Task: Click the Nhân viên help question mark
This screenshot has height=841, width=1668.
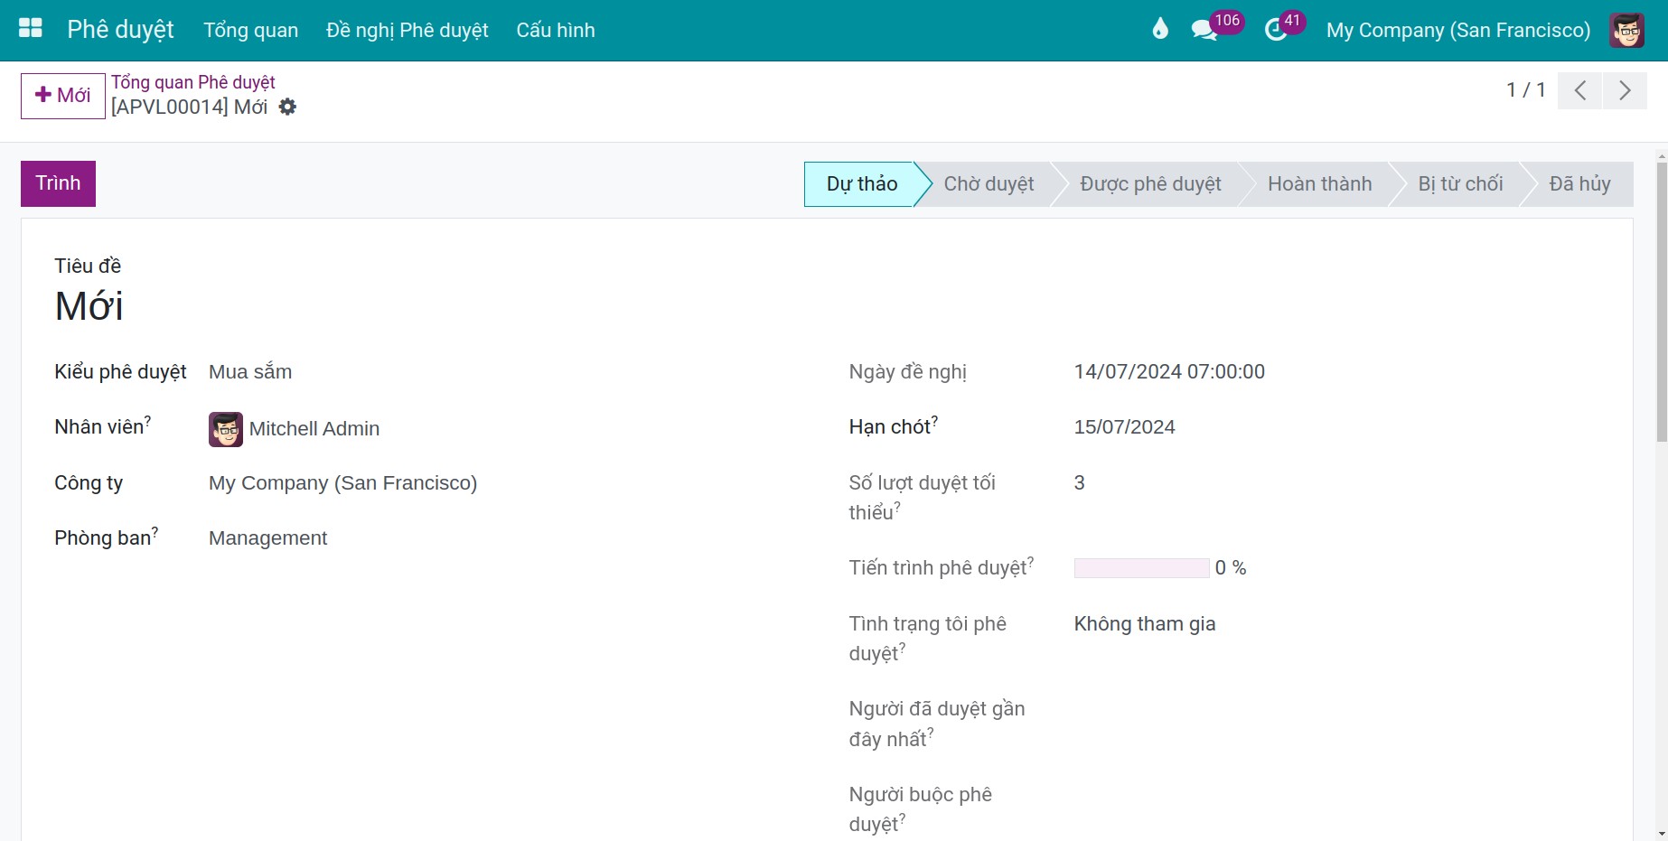Action: coord(148,421)
